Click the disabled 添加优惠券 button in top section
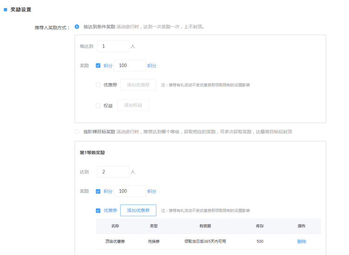The width and height of the screenshot is (349, 255). point(138,85)
